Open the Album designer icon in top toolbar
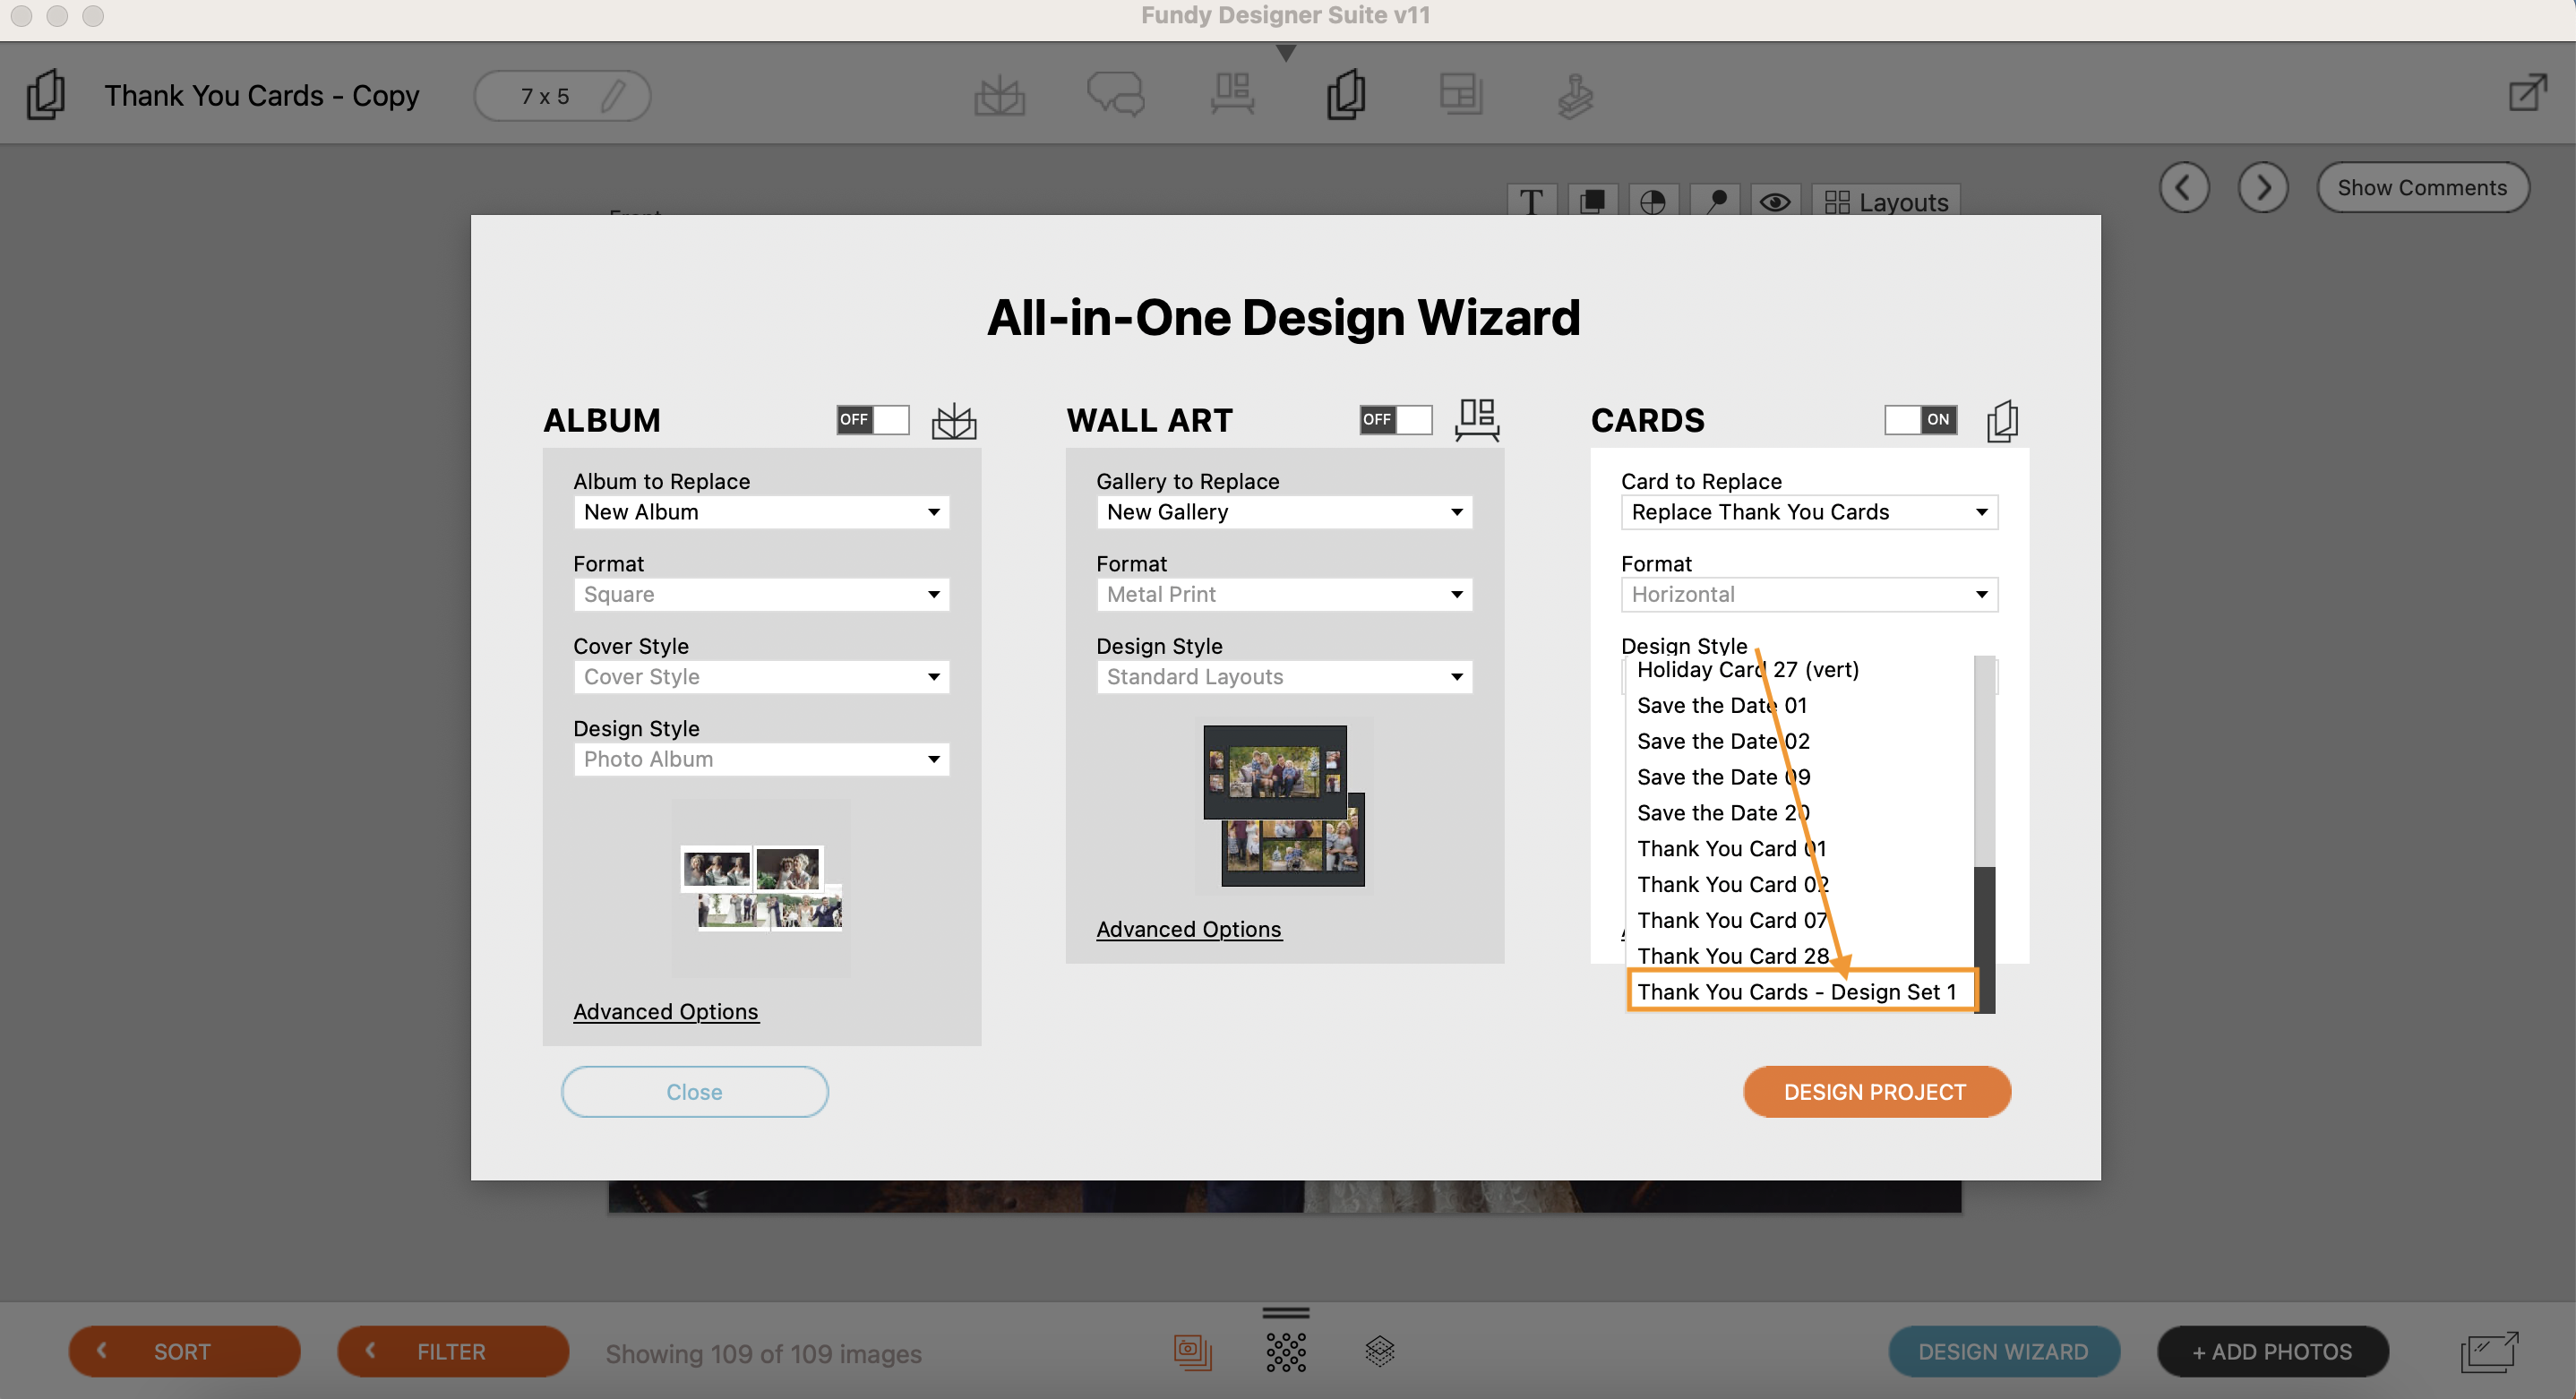Viewport: 2576px width, 1399px height. (999, 96)
